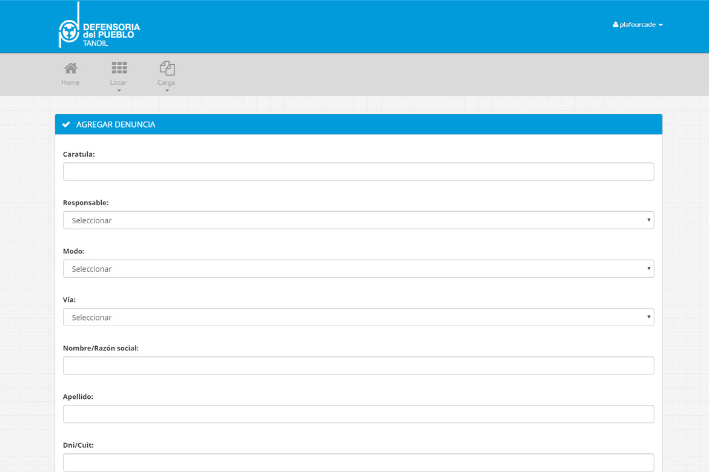Expand the caret arrow under Listar

pos(119,91)
